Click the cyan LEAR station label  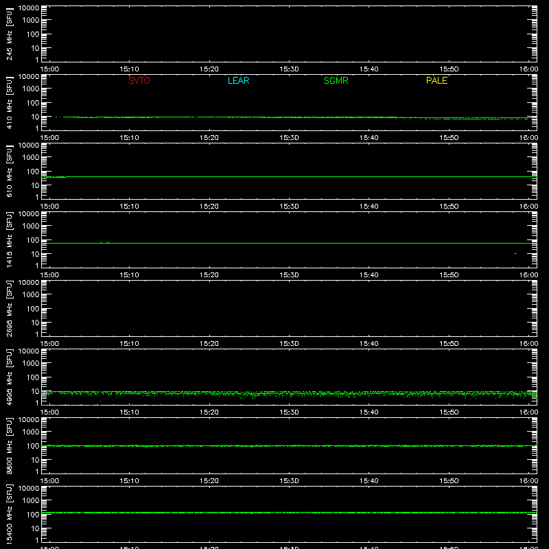238,80
